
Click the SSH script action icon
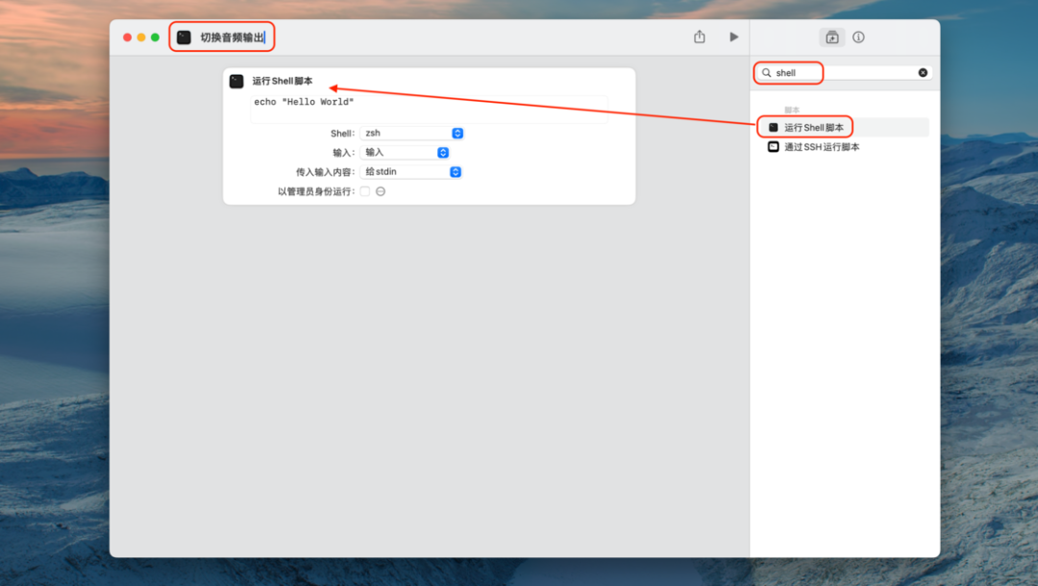point(773,147)
